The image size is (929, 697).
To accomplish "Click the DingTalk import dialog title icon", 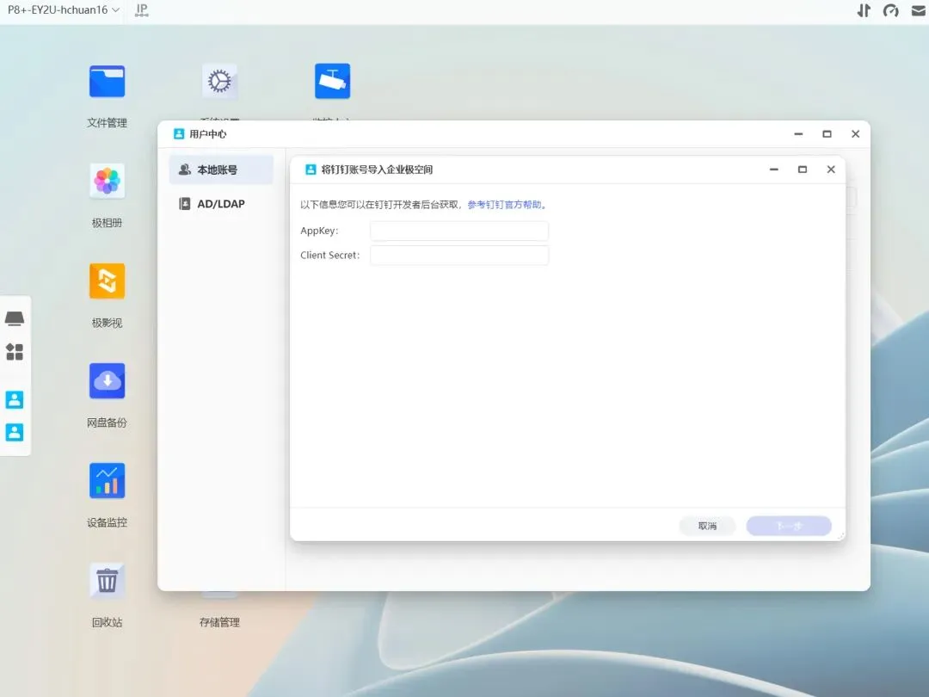I will pos(311,170).
